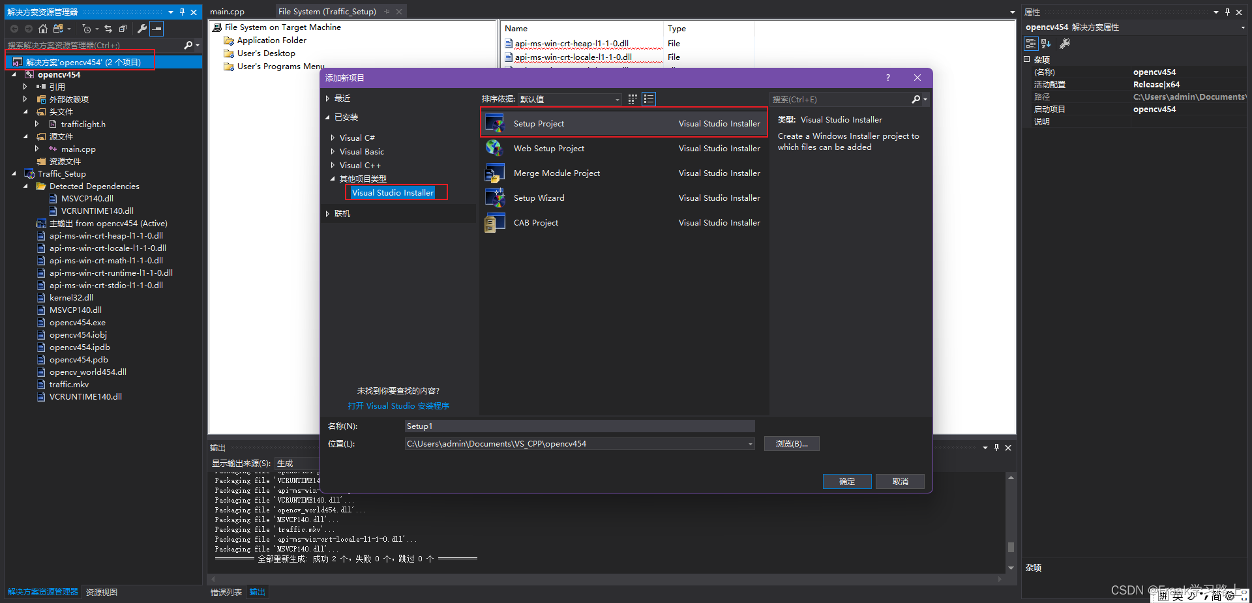Switch to File System (Traffic_Setup) tab
The image size is (1252, 603).
tap(327, 12)
